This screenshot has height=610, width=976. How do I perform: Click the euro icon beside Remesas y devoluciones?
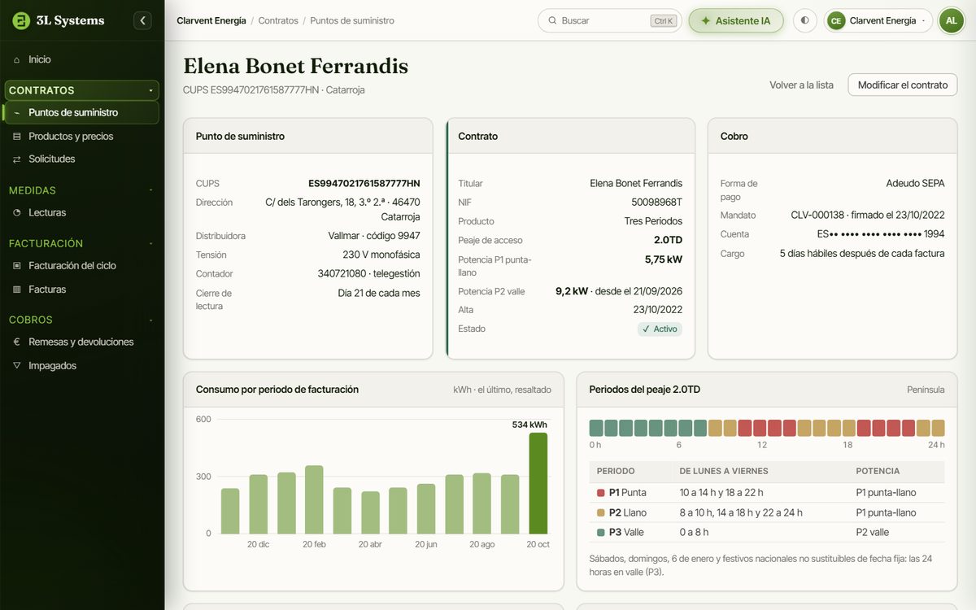pos(17,342)
